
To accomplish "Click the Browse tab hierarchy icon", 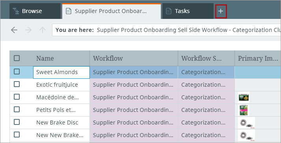I will pos(16,11).
